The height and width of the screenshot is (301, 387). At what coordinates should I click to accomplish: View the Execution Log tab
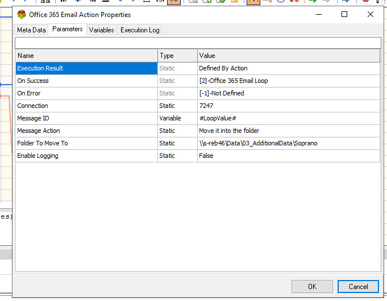140,30
